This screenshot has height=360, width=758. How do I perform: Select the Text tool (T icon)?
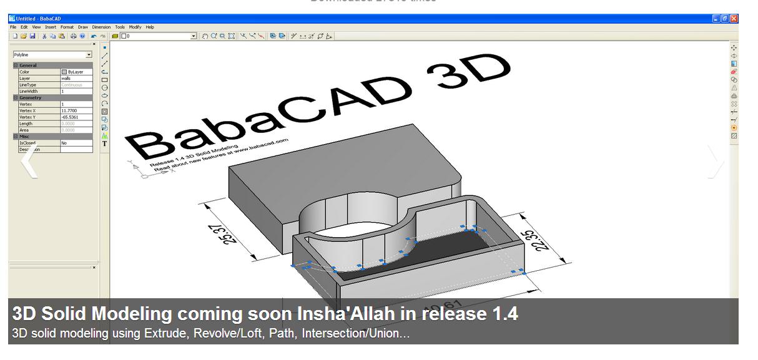pyautogui.click(x=105, y=144)
